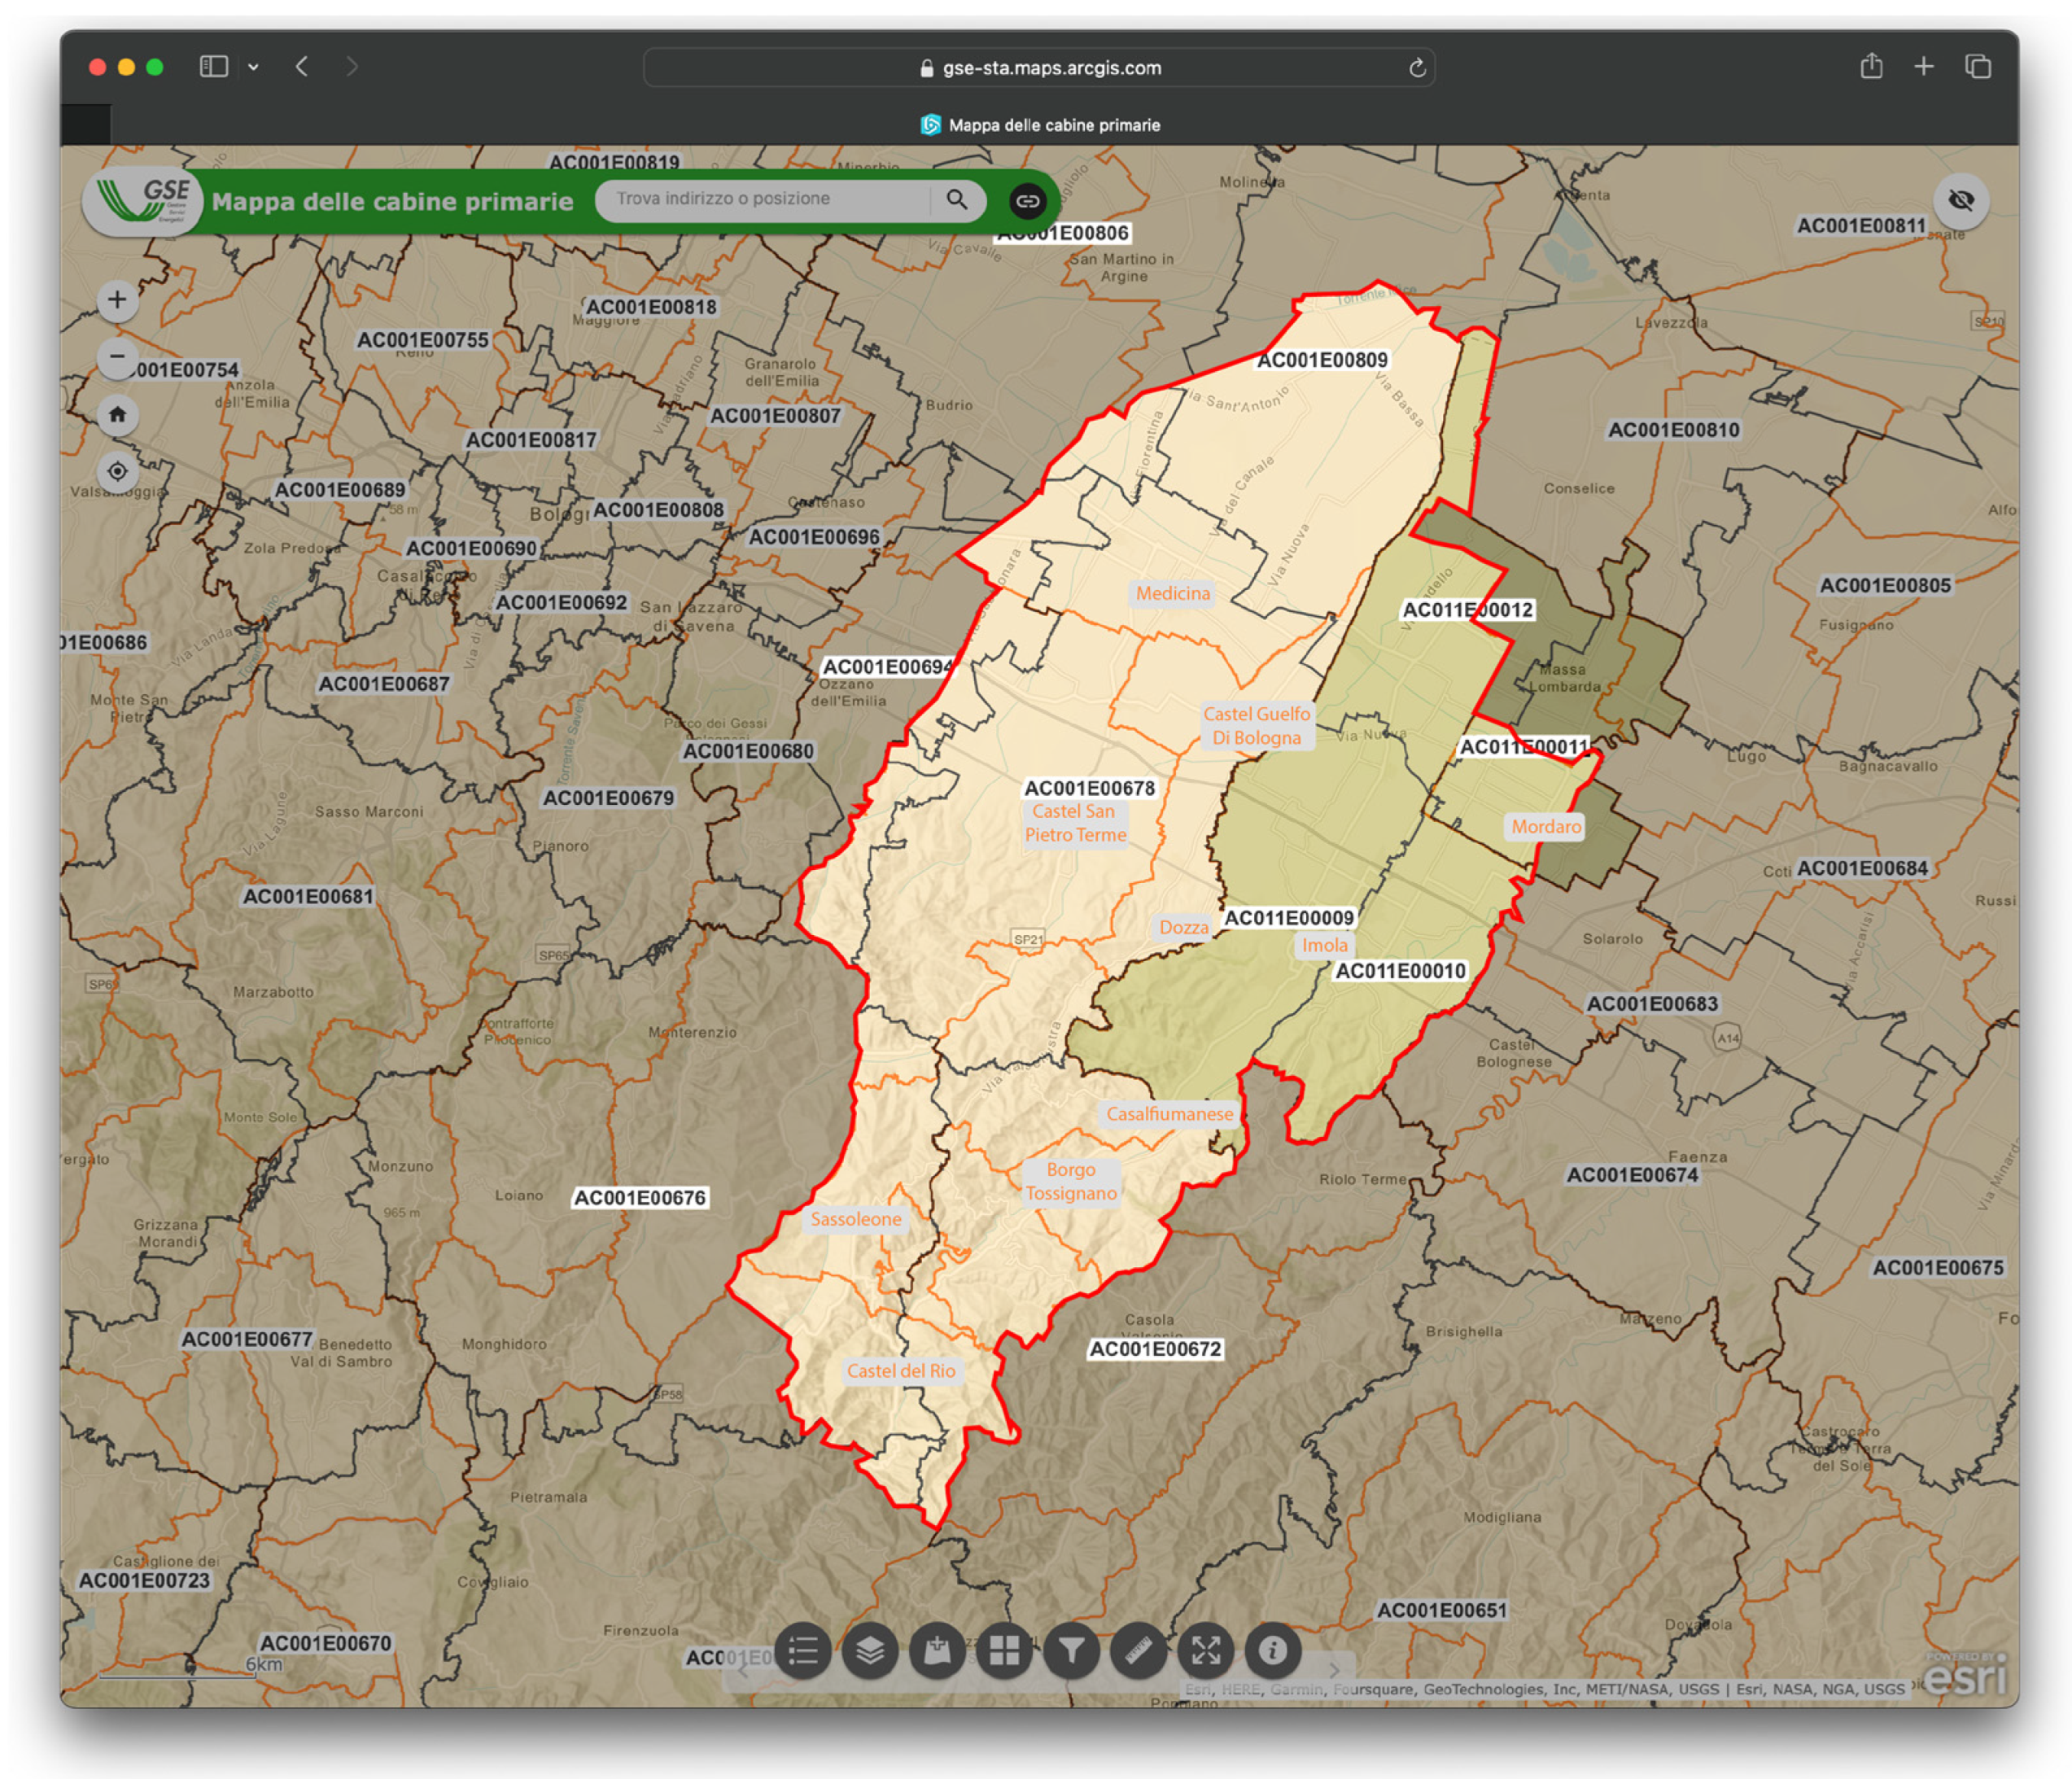Click the map Home button
This screenshot has width=2072, height=1779.
(x=117, y=414)
